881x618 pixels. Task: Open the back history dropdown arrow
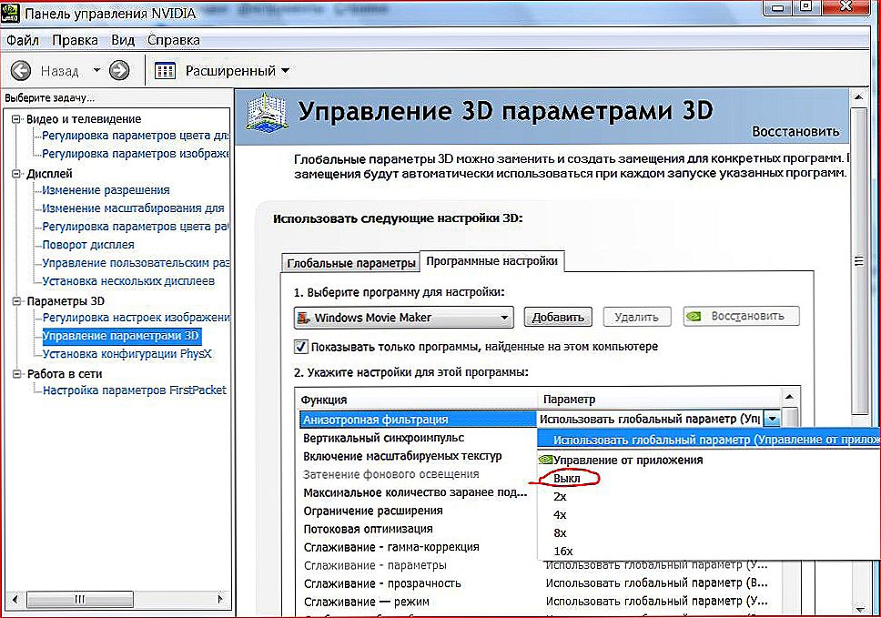click(96, 71)
